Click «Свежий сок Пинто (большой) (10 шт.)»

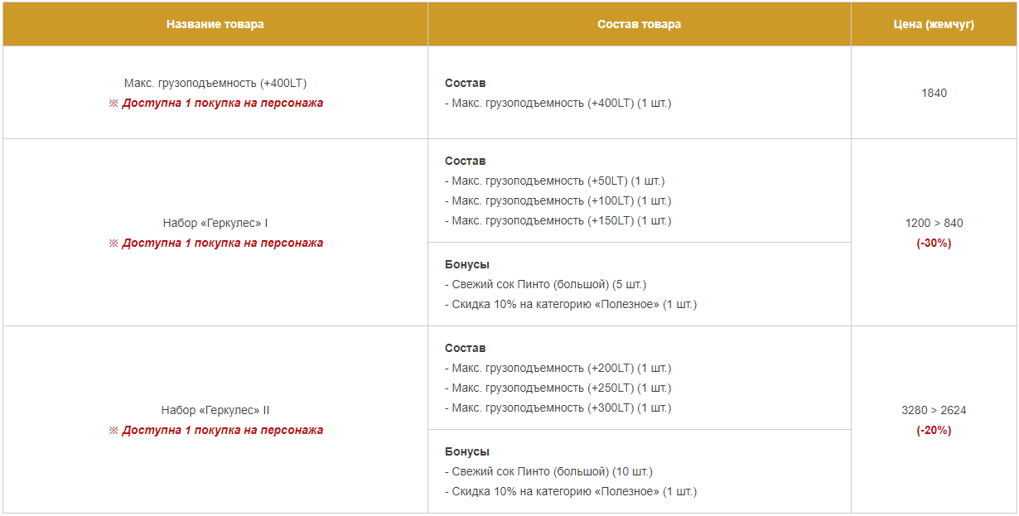click(x=548, y=471)
